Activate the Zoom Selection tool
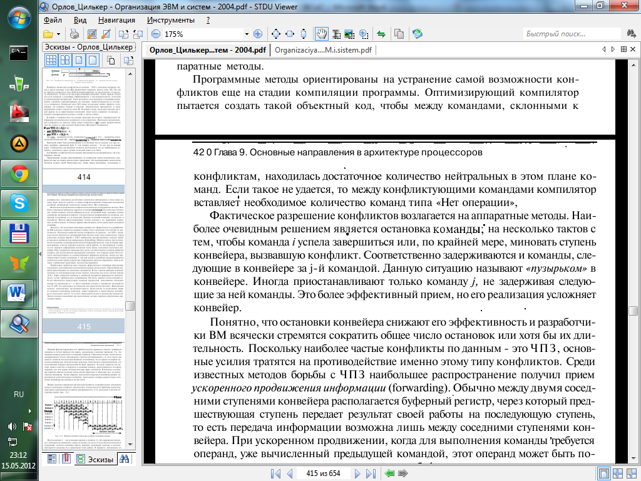Screen dimensions: 641x481 click(364, 34)
